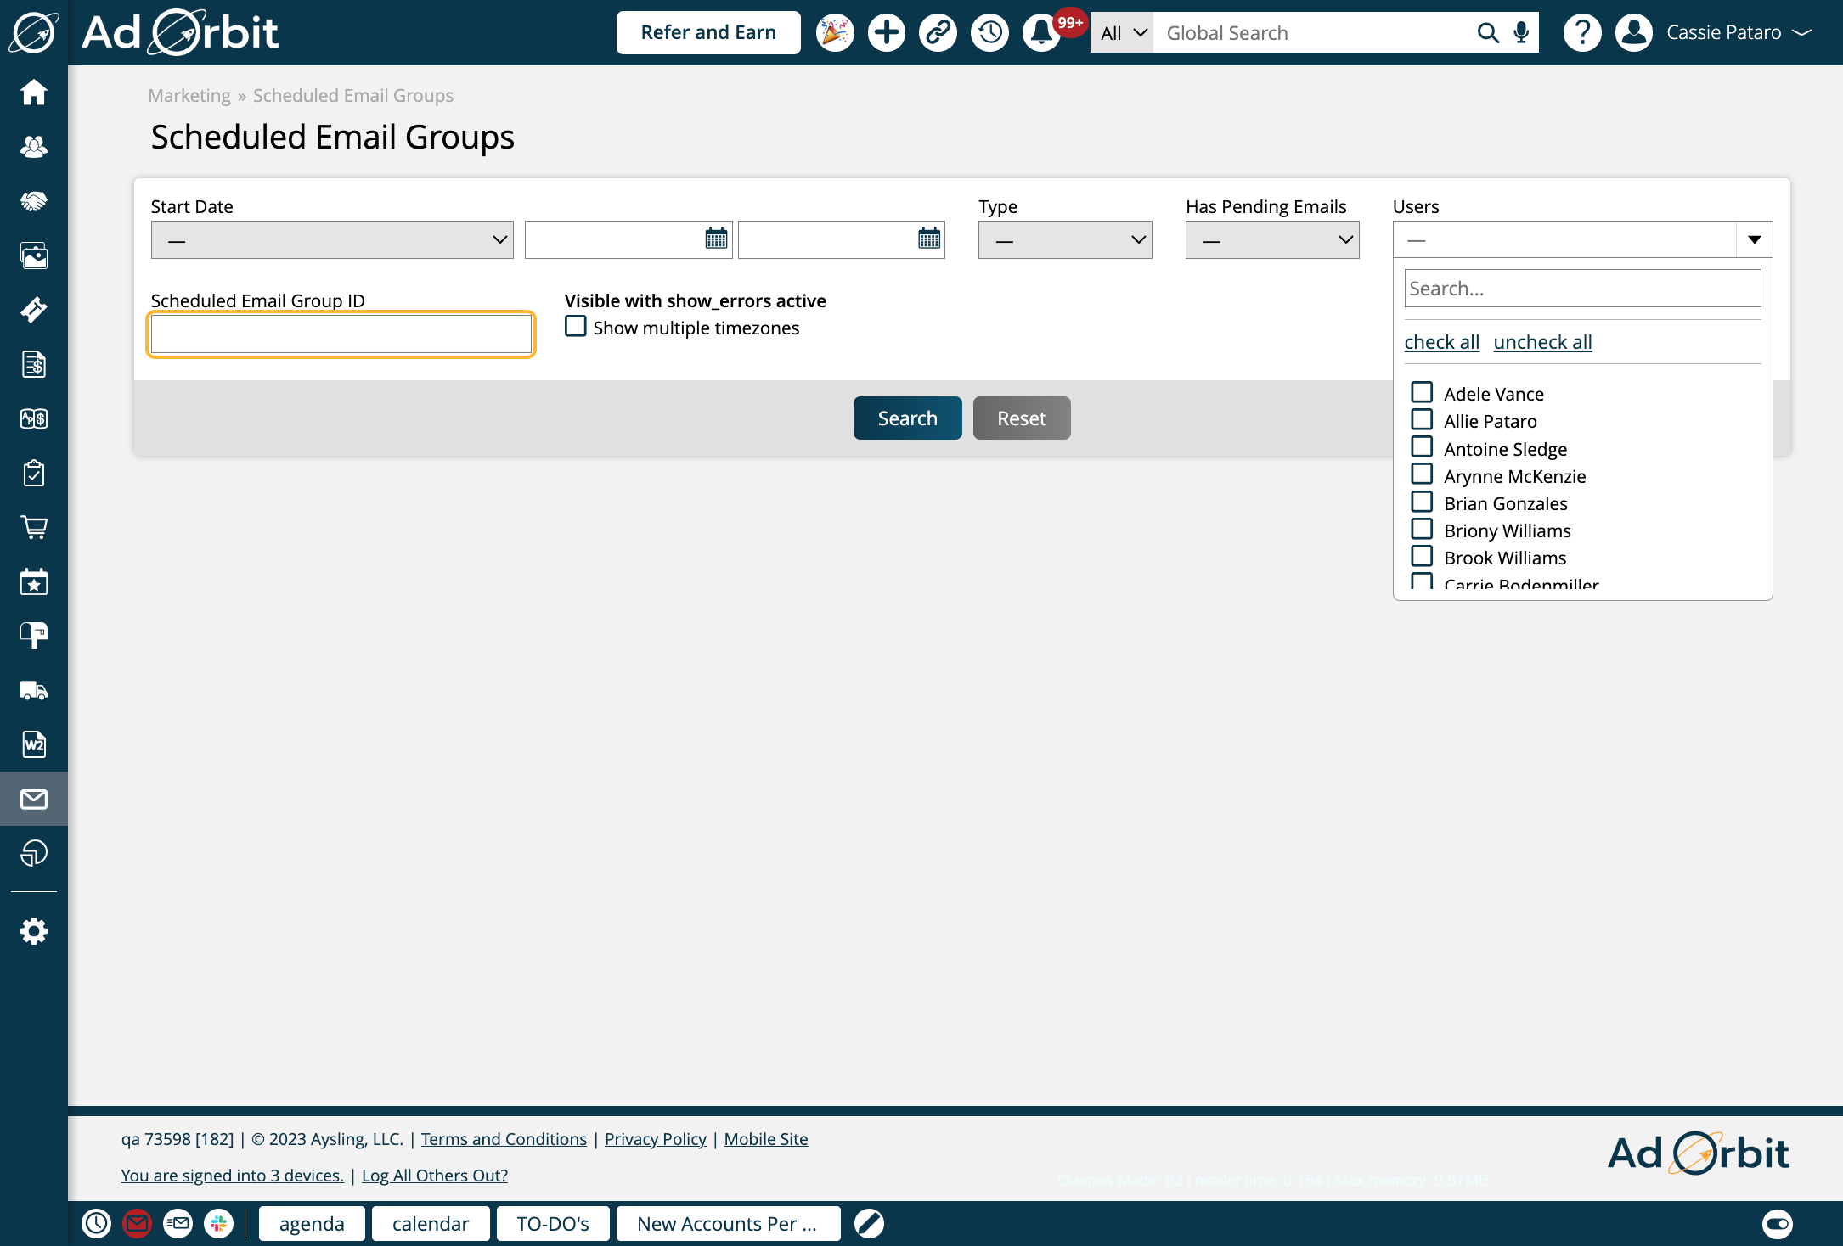1843x1246 pixels.
Task: Open notifications bell with 99+ badge
Action: (x=1042, y=33)
